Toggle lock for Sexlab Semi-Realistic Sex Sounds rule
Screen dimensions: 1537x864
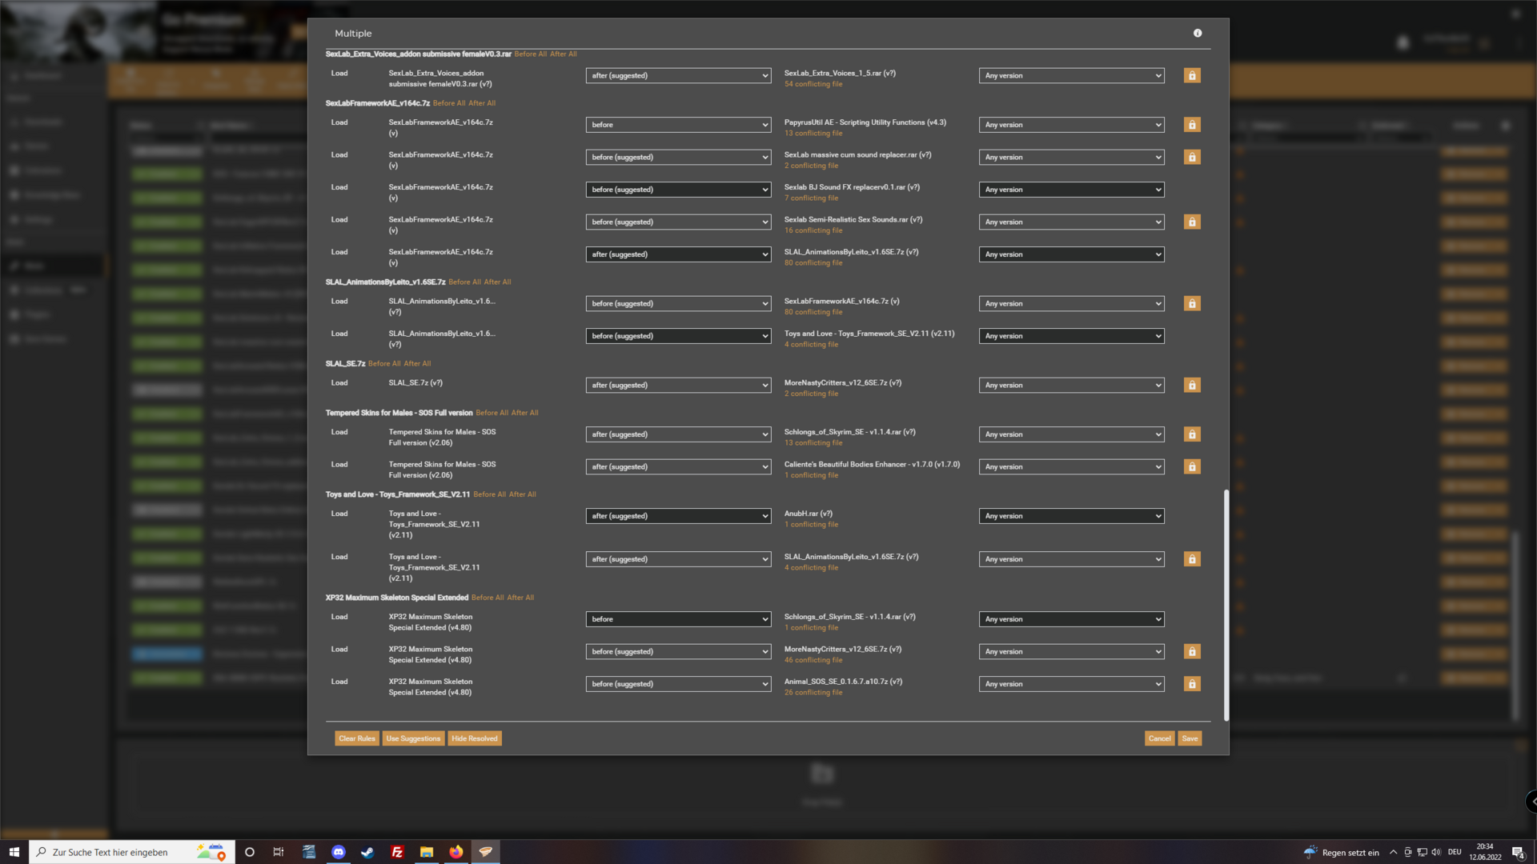pos(1192,222)
